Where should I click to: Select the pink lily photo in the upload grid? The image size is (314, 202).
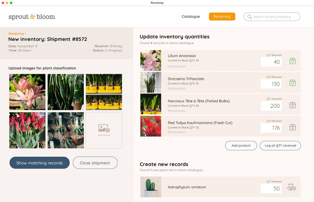pyautogui.click(x=27, y=92)
